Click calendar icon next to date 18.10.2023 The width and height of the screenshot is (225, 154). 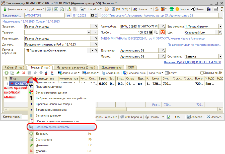tap(93, 15)
